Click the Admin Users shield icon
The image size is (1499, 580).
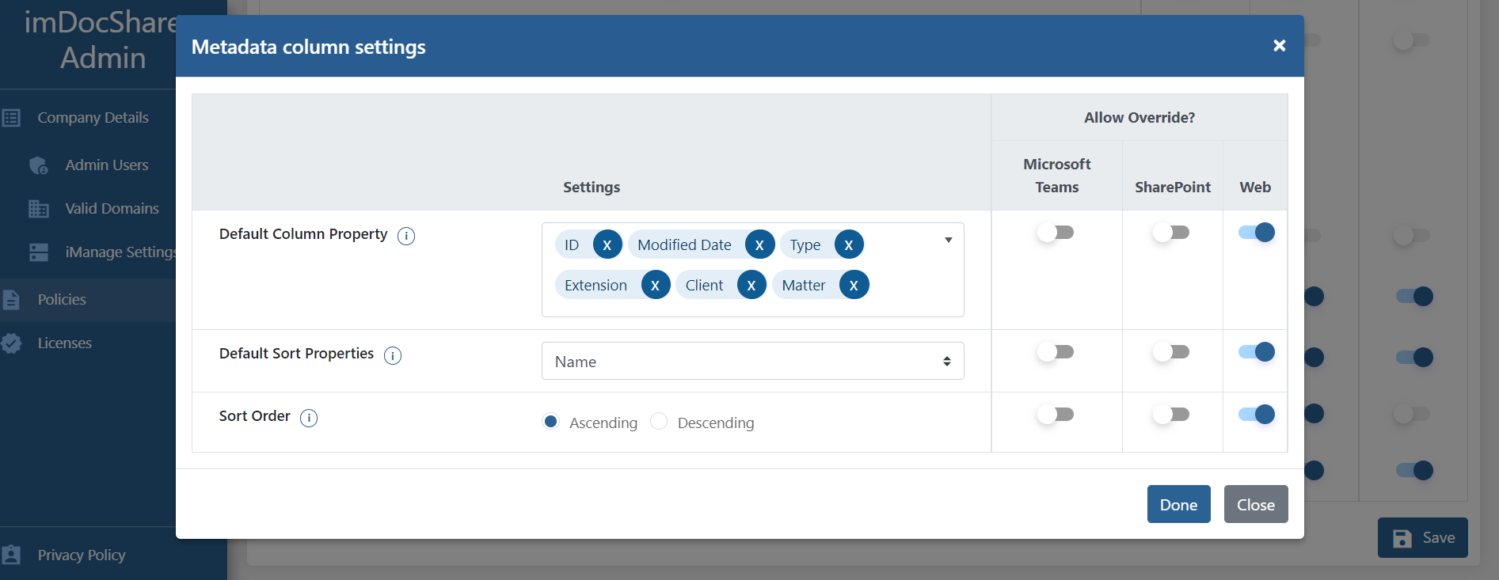pyautogui.click(x=39, y=165)
